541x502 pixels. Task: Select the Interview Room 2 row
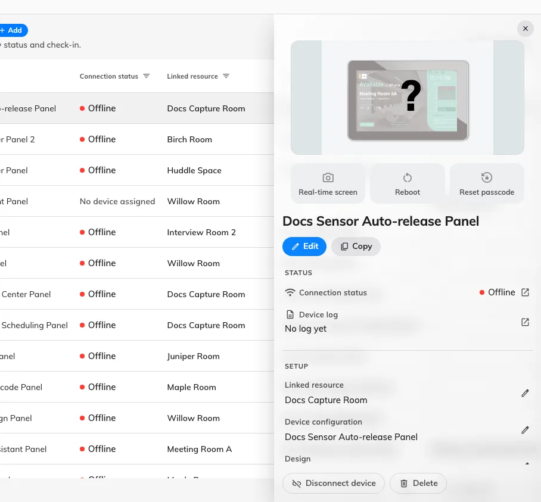click(137, 232)
